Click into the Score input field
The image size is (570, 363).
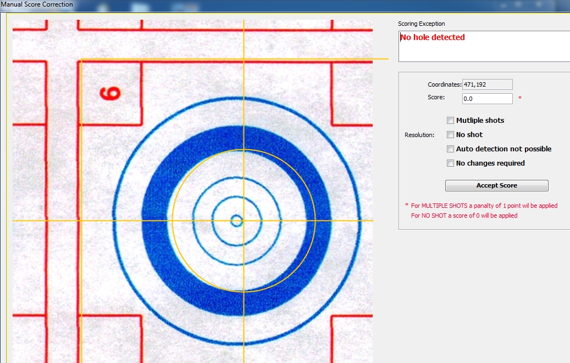(x=487, y=99)
